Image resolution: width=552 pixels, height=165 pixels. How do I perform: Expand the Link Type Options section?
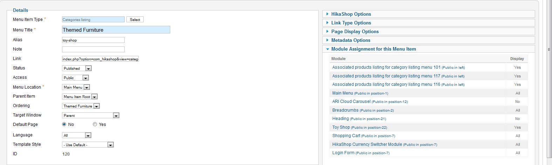click(351, 23)
